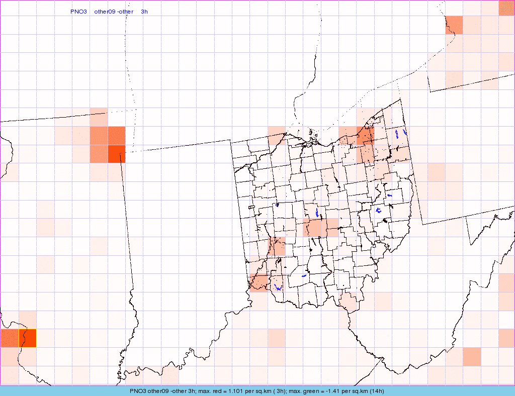Viewport: 515px width, 396px height.
Task: Click the shaded cell over Dayton, southwest Ohio
Action: 277,246
